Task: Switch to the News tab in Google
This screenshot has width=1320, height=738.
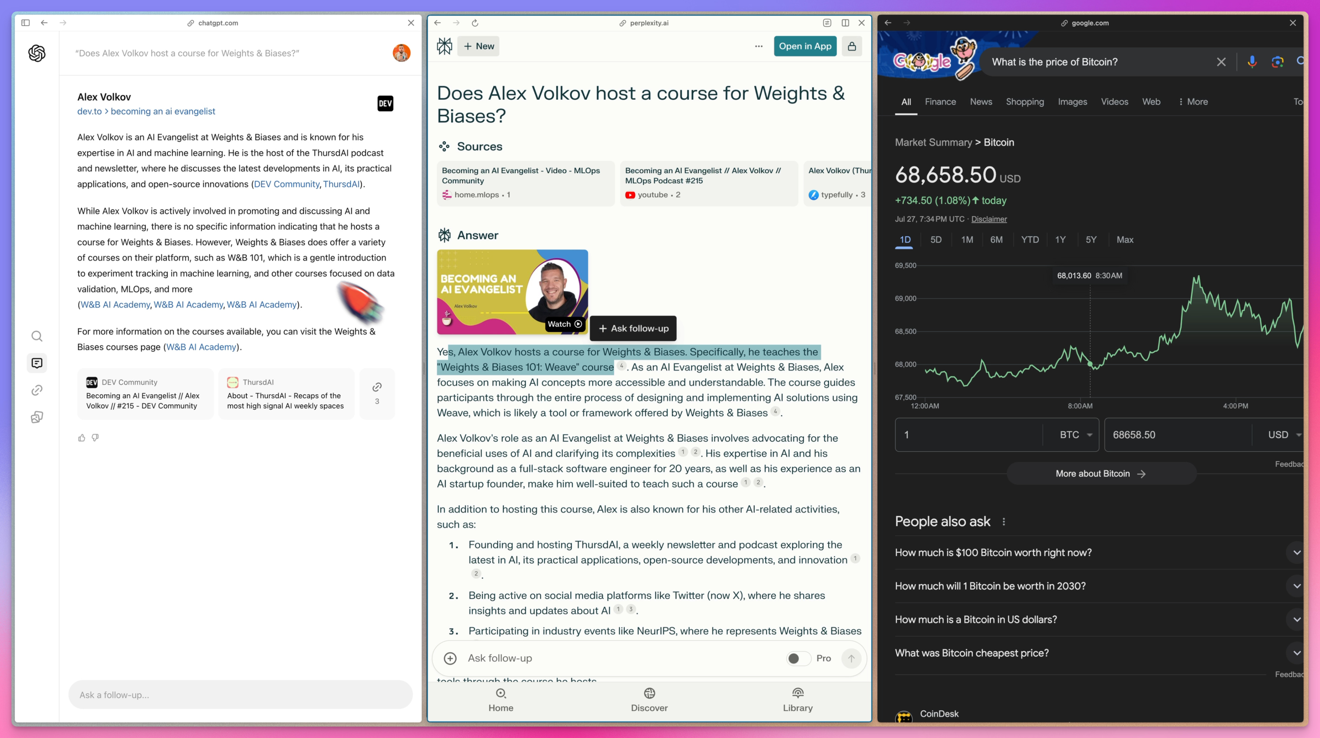Action: pyautogui.click(x=981, y=102)
